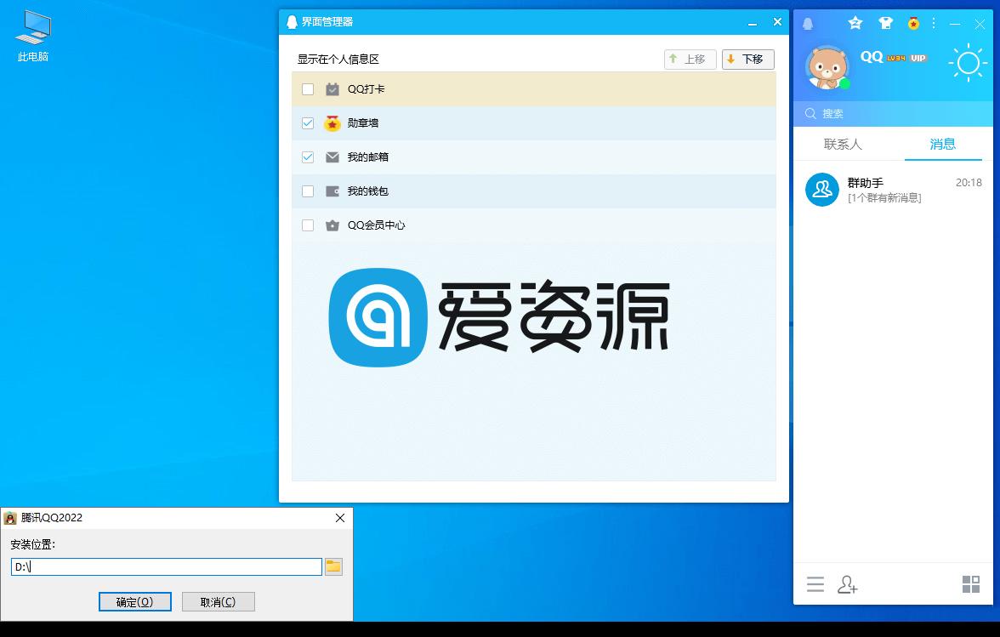Click the QQ会员中心 crown icon
Viewport: 1000px width, 637px height.
tap(332, 225)
